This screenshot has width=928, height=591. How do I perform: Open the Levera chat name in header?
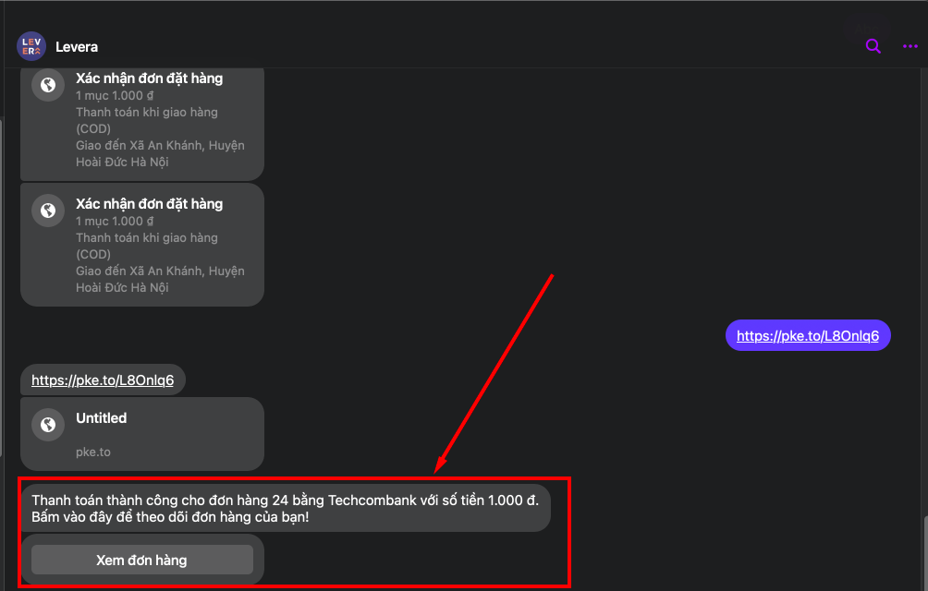point(77,46)
